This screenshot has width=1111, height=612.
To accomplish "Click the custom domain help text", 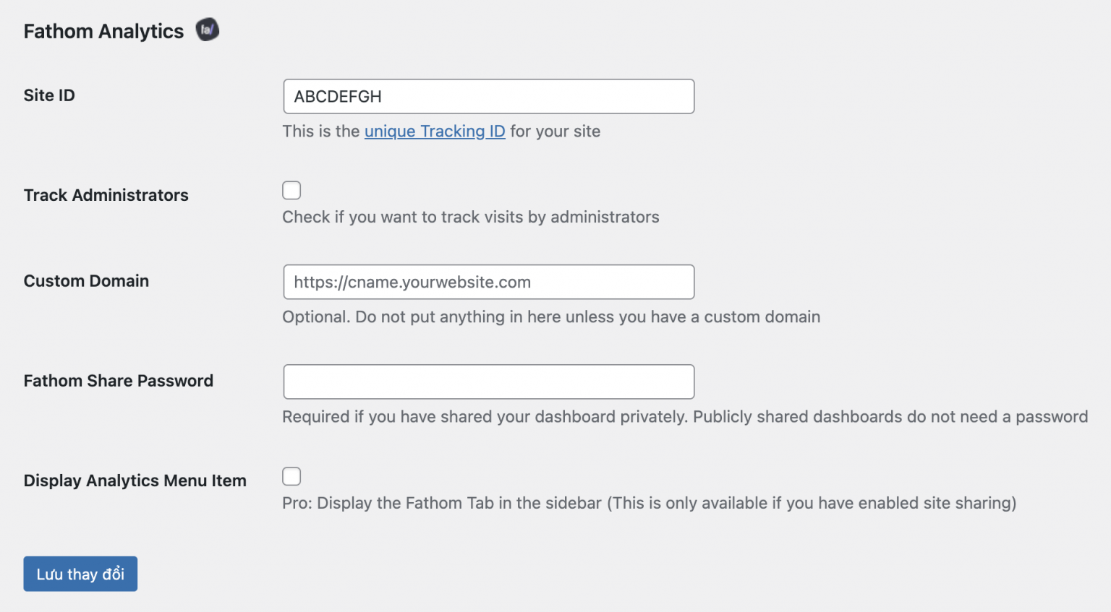I will click(x=551, y=316).
